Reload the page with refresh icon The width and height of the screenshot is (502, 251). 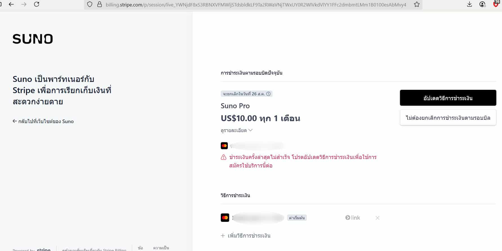[37, 4]
